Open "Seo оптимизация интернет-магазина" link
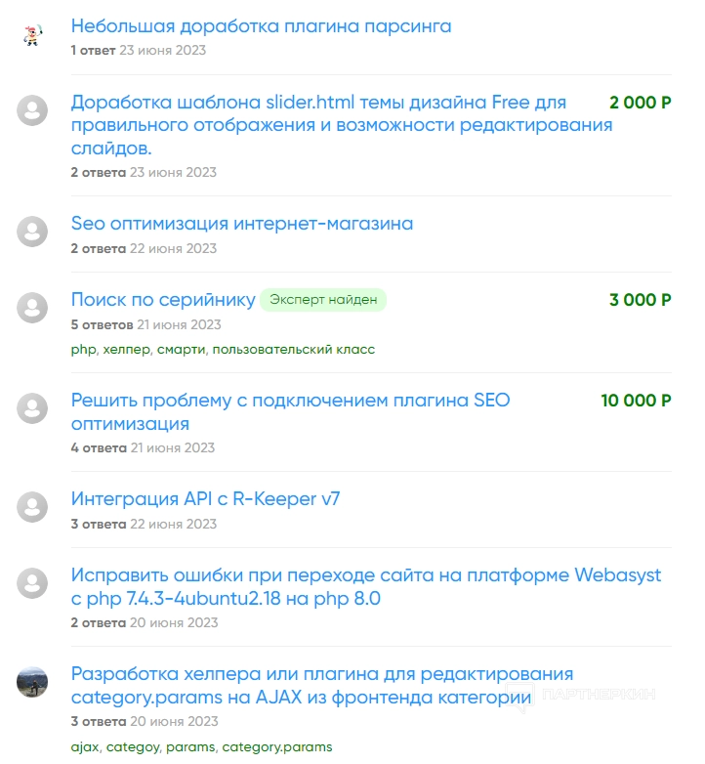705x764 pixels. pyautogui.click(x=242, y=224)
